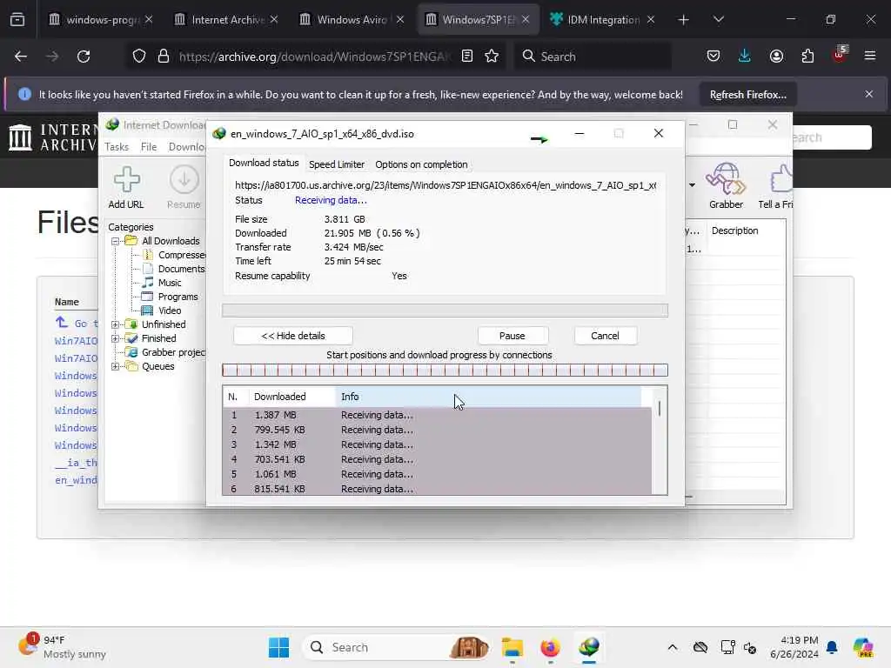Click the uBlock extension icon with badge

click(x=840, y=55)
